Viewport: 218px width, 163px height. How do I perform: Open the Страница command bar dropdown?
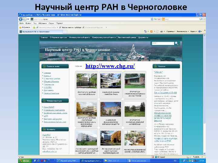(x=171, y=31)
